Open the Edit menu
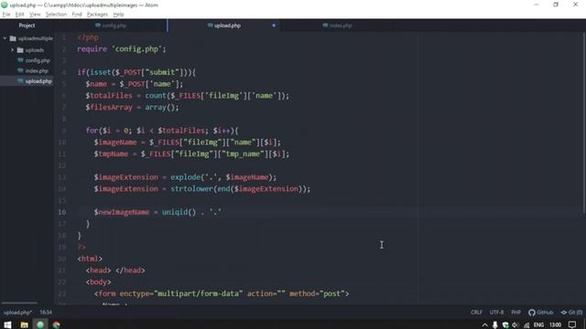586x329 pixels. (x=19, y=15)
